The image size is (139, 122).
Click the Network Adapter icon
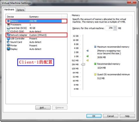point(8,35)
